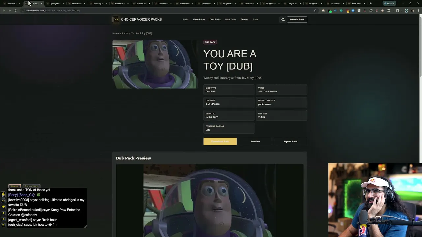This screenshot has height=237, width=422.
Task: Close the Breaking Bad browser tab
Action: pyautogui.click(x=106, y=3)
